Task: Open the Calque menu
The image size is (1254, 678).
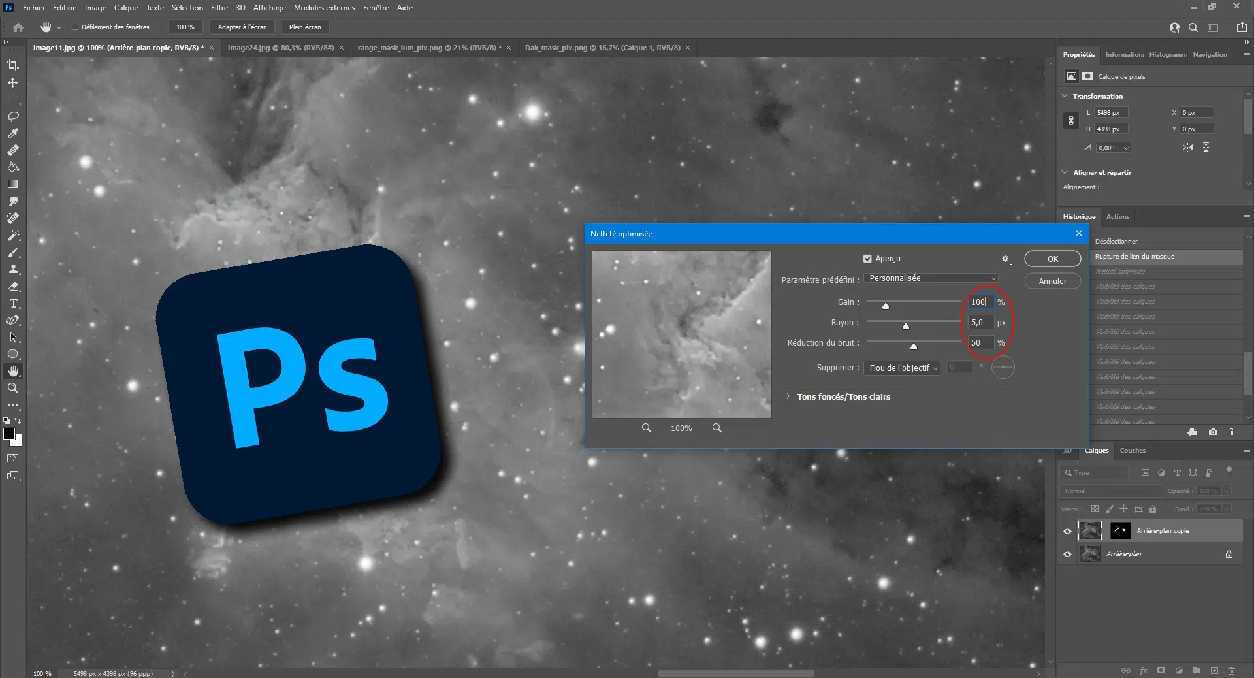Action: coord(126,8)
